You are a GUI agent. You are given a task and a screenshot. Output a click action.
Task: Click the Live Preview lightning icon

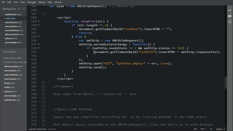point(230,10)
